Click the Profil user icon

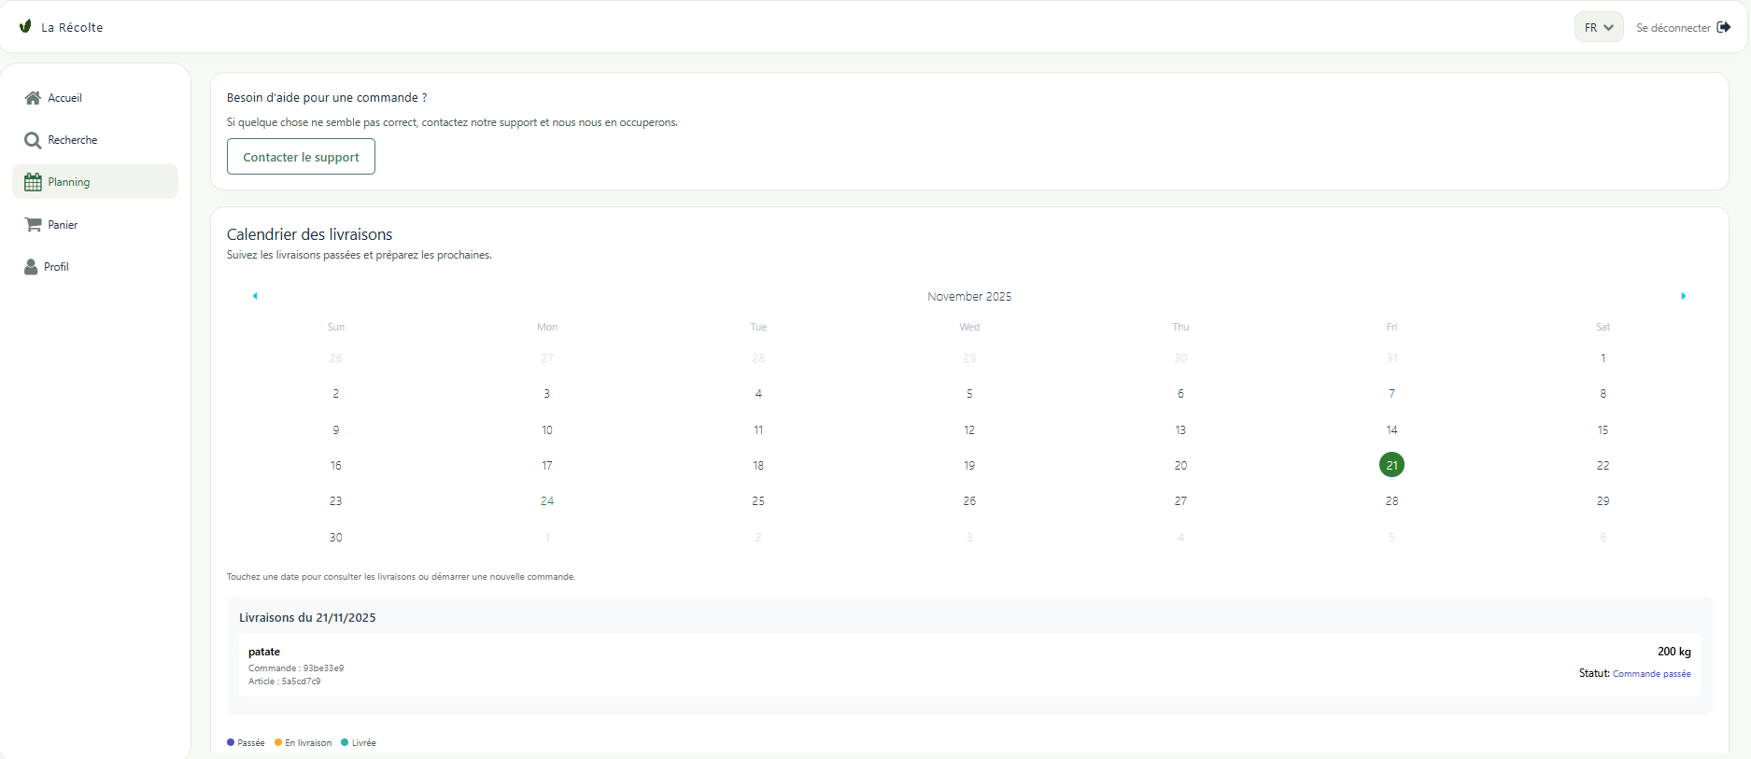coord(31,267)
